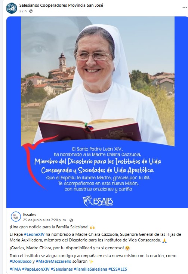Follow the #DonBosco hashtag
The height and width of the screenshot is (274, 188).
(21, 261)
